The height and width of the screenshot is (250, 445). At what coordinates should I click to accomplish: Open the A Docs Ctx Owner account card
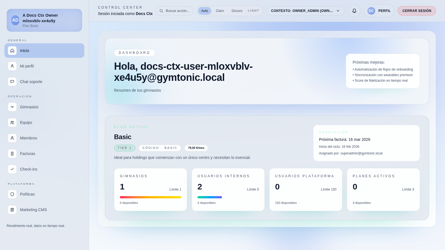point(44,20)
